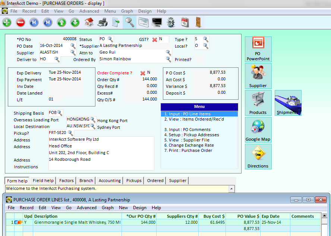This screenshot has width=331, height=236.
Task: Click the Instructions text field
Action: pyautogui.click(x=101, y=167)
